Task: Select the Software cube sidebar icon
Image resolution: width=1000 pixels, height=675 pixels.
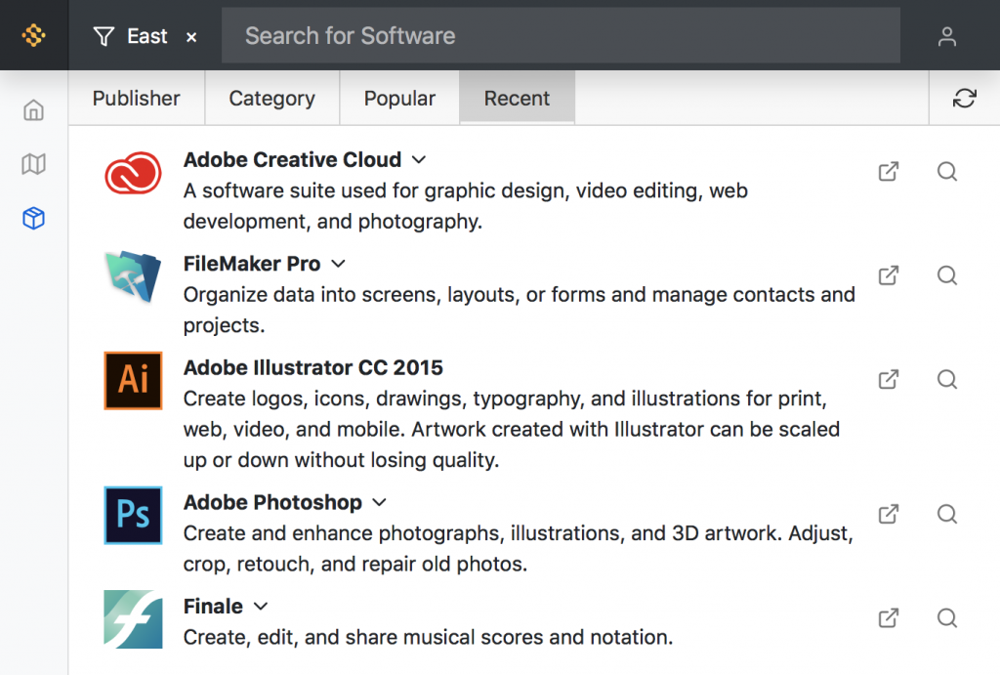Action: click(x=34, y=218)
